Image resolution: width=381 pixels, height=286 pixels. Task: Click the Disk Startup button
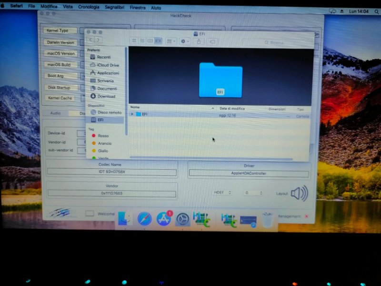[61, 87]
